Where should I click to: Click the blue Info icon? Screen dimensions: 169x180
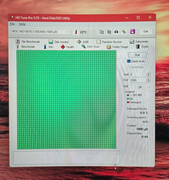coord(45,47)
